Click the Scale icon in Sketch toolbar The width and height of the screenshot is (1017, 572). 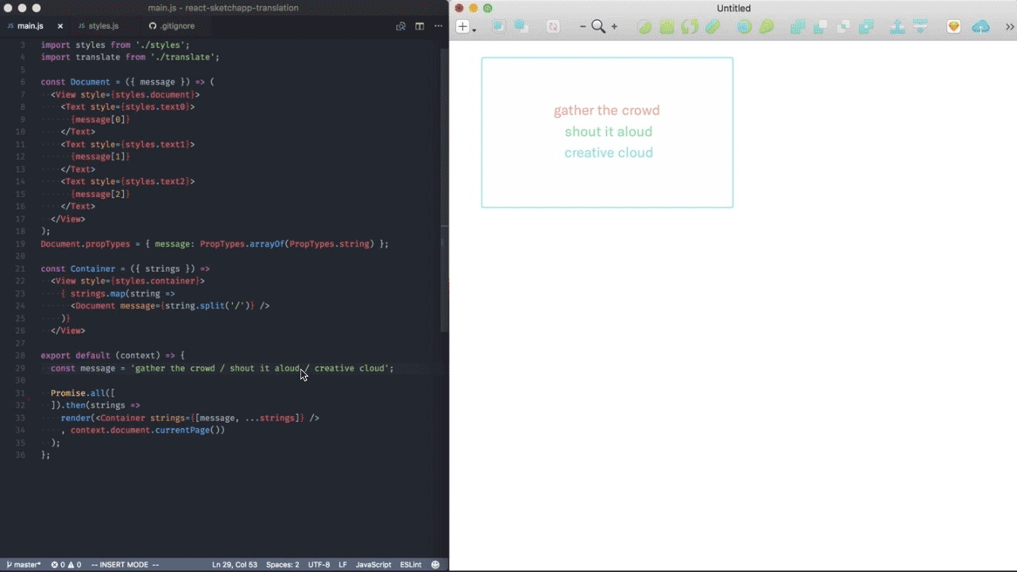[x=767, y=27]
